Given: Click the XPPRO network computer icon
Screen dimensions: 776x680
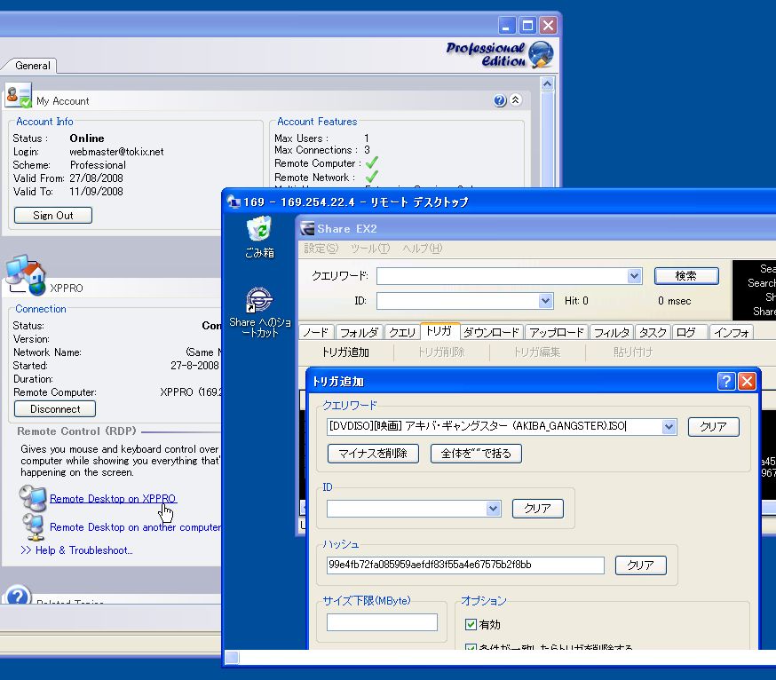Looking at the screenshot, I should coord(27,275).
